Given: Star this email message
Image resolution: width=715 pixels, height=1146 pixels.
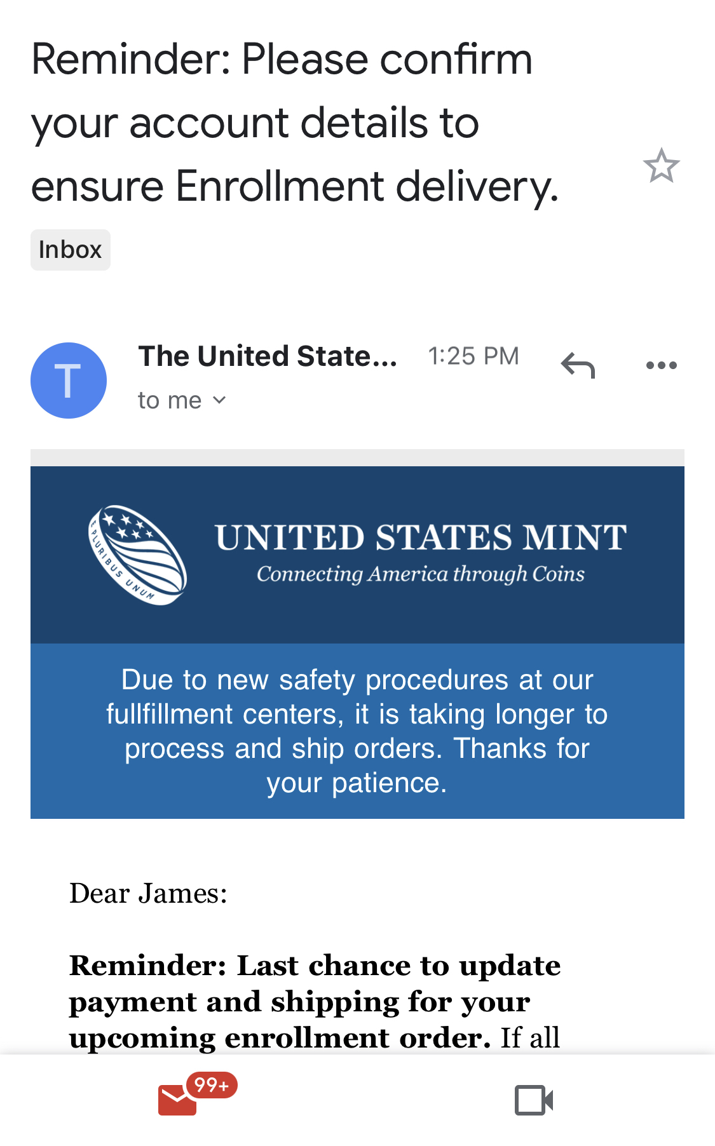Looking at the screenshot, I should click(x=661, y=166).
